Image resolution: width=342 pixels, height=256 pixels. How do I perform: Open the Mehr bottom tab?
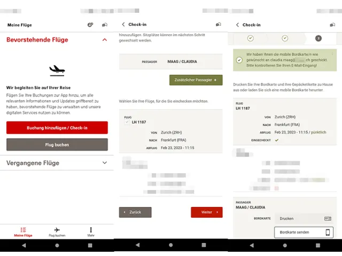click(x=91, y=232)
